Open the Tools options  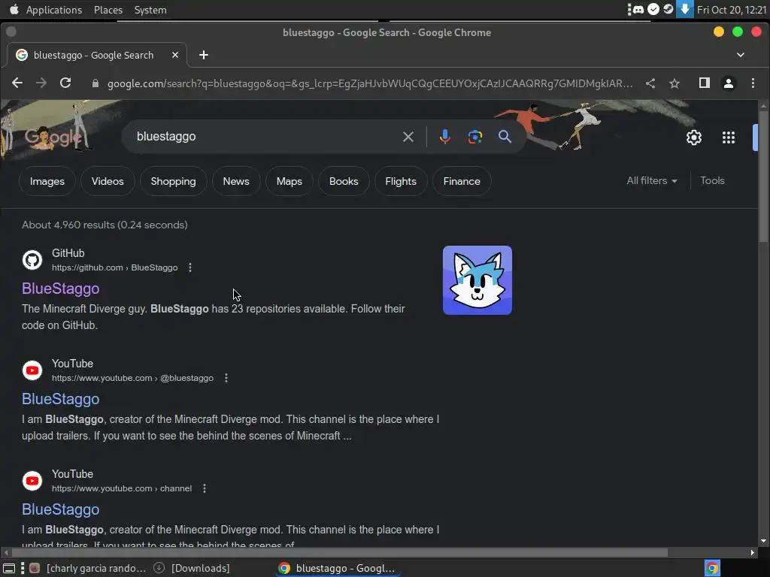pos(712,180)
